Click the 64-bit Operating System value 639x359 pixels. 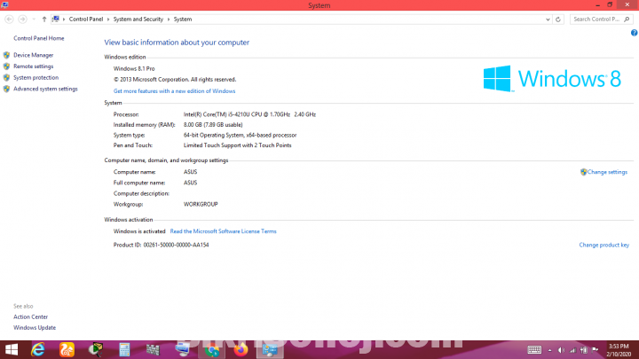pos(240,135)
